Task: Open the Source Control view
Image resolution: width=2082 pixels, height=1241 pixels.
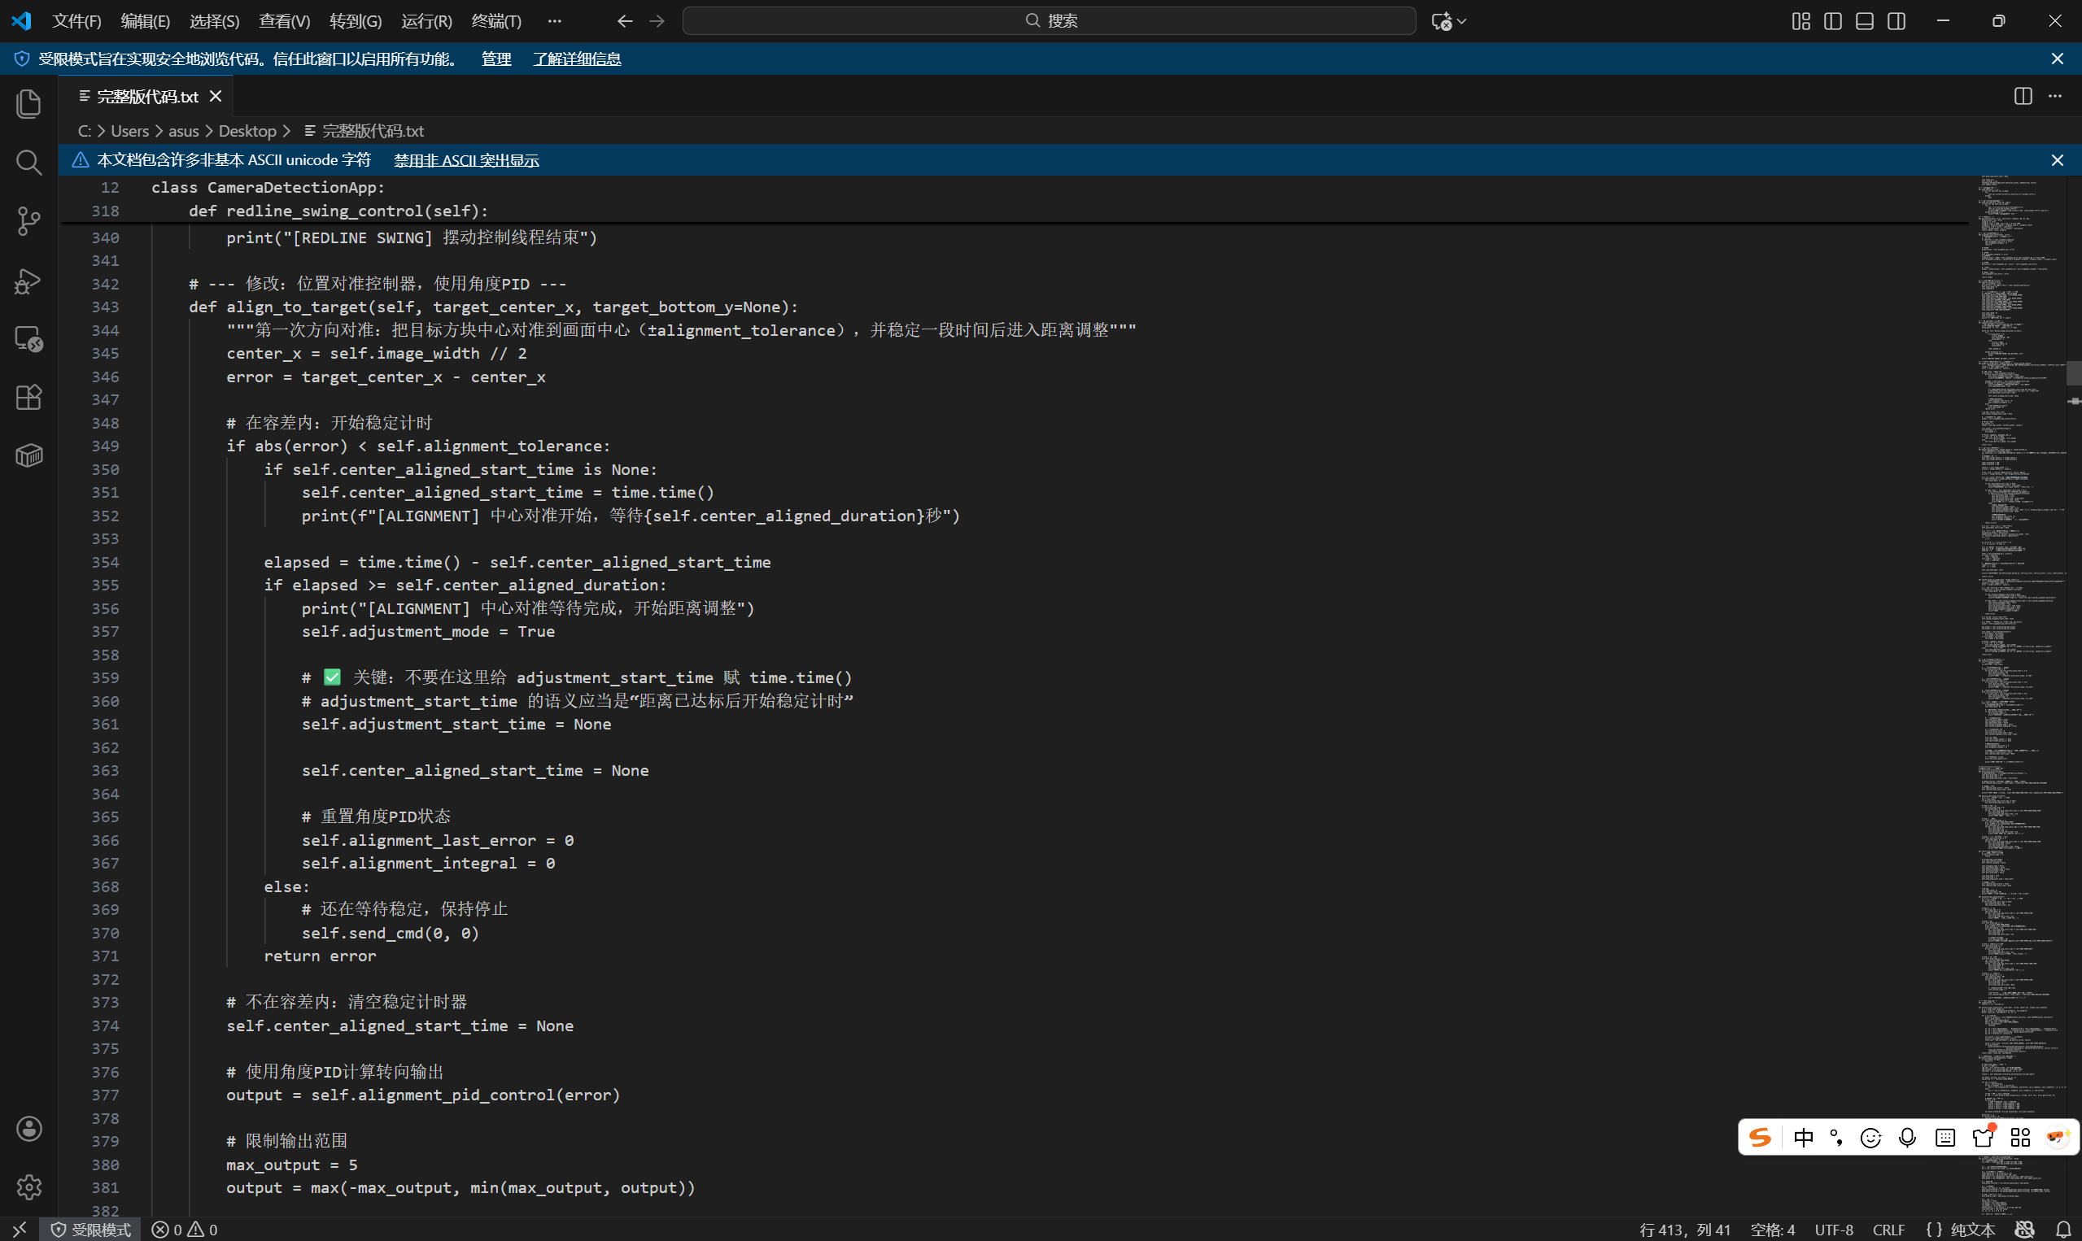Action: coord(28,221)
